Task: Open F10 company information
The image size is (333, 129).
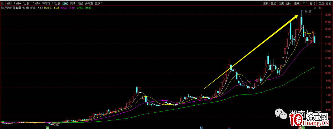Action: (305, 3)
